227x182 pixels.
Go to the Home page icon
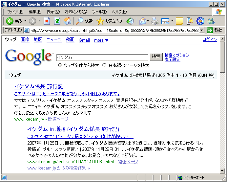coord(68,21)
